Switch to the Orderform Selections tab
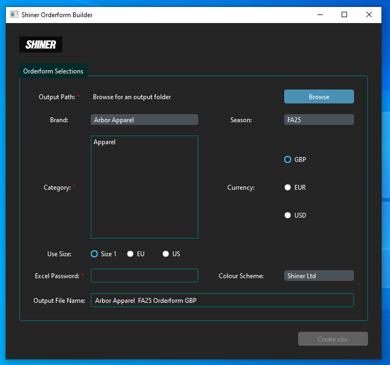This screenshot has height=365, width=390. tap(53, 71)
